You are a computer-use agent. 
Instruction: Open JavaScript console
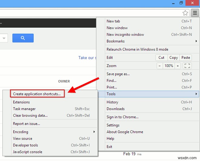(x=54, y=152)
